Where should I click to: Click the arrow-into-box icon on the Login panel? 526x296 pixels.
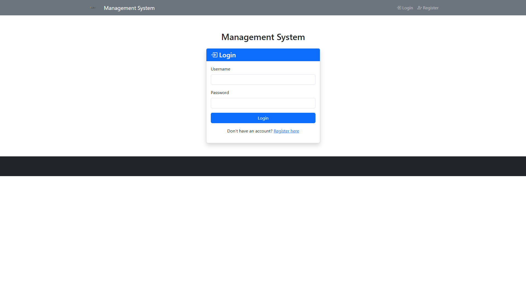215,55
